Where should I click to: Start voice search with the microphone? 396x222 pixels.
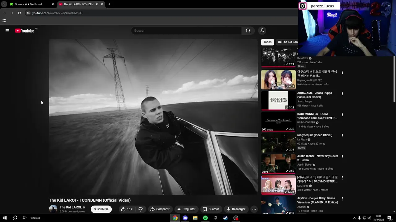(x=262, y=31)
